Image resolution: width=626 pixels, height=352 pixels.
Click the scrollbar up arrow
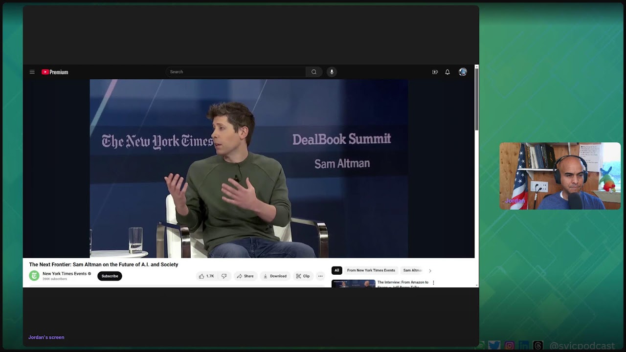477,67
